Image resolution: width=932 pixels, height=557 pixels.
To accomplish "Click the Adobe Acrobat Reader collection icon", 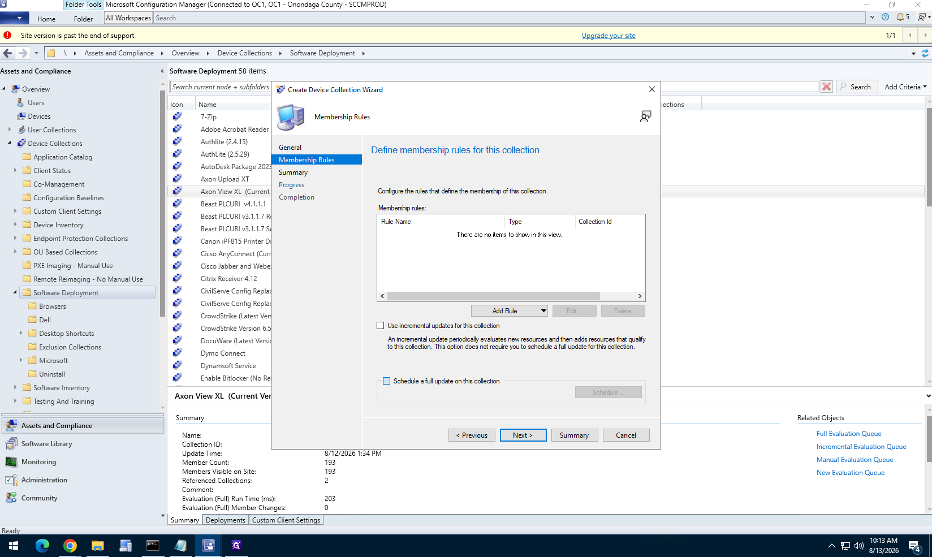I will coord(177,129).
